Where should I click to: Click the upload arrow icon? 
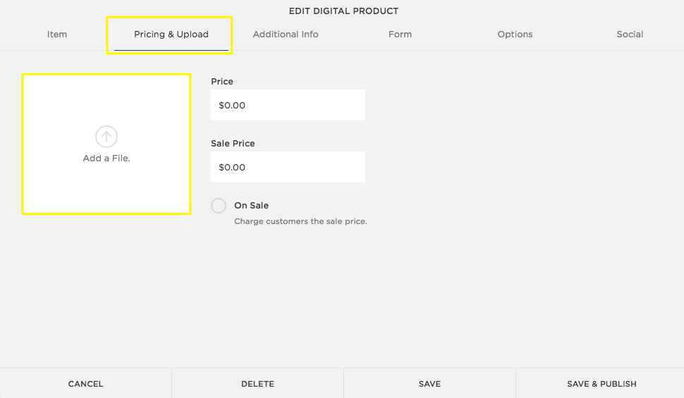(106, 137)
